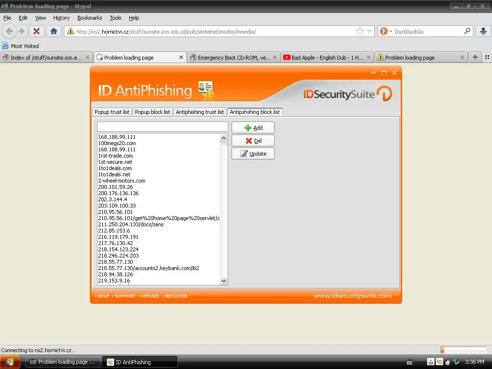Show the list all tabs button
Screen dimensions: 492x369
pyautogui.click(x=487, y=58)
